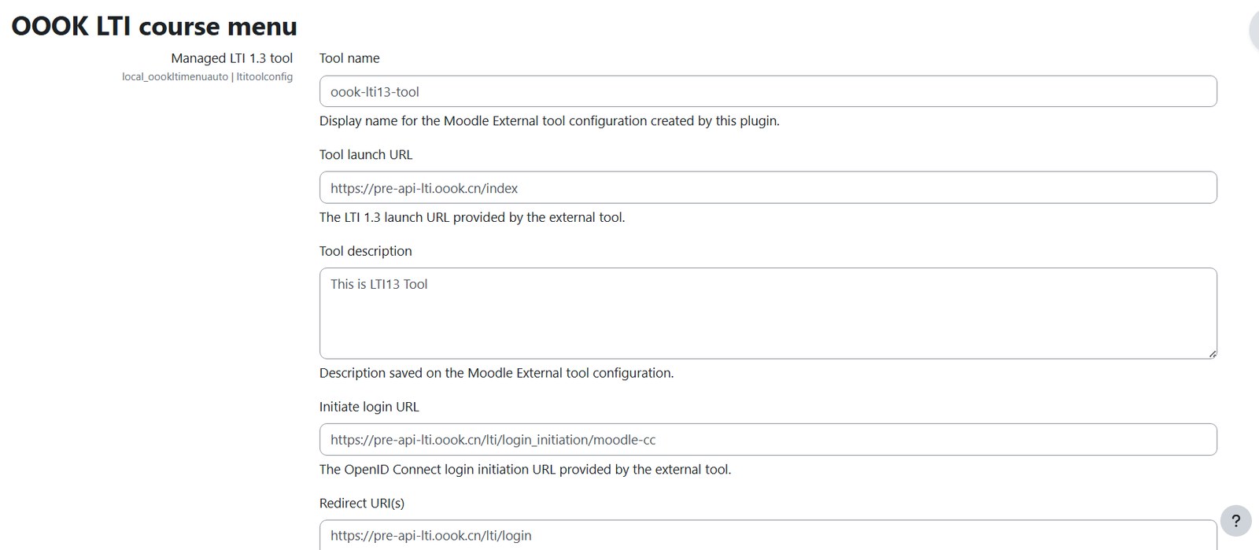Select the Initiate login URL input
The width and height of the screenshot is (1259, 550).
click(768, 439)
